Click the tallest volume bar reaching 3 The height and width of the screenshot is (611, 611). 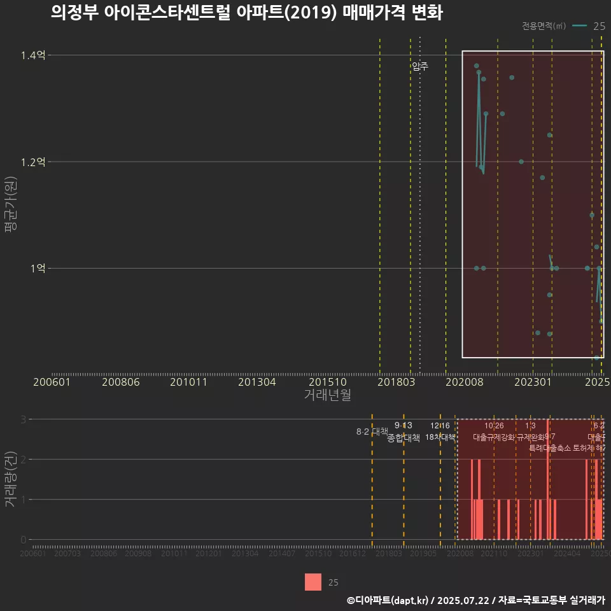tap(548, 479)
